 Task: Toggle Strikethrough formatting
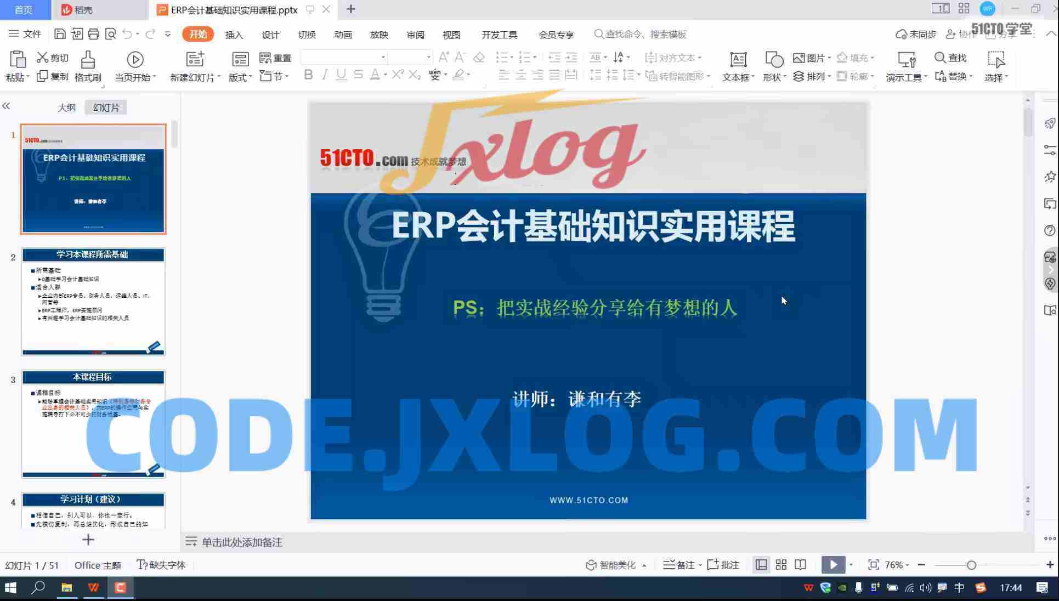(358, 75)
